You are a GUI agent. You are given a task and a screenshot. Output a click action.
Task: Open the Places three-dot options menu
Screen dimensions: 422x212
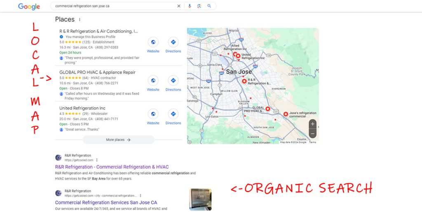pos(80,20)
